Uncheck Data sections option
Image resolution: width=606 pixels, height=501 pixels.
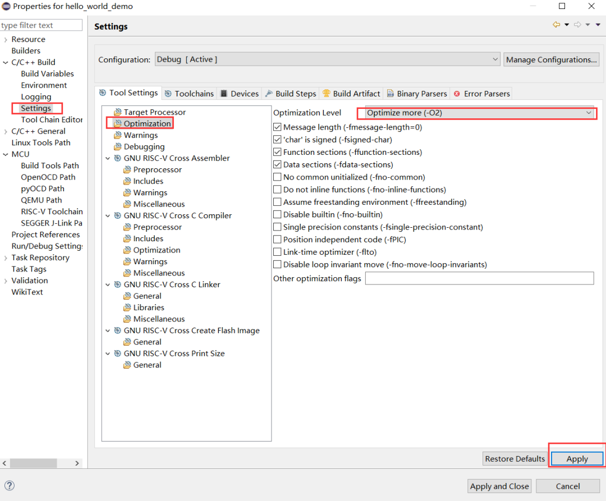click(277, 164)
